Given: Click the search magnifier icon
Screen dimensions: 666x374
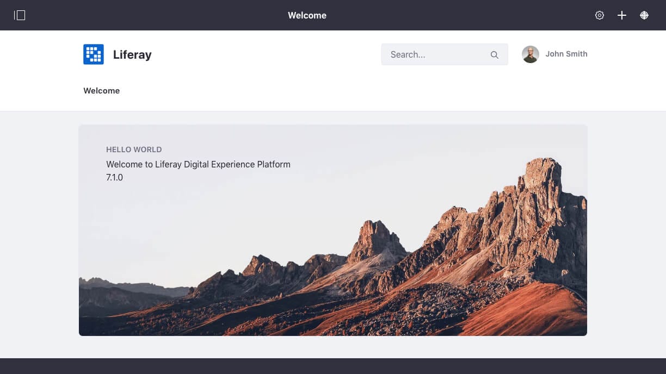Looking at the screenshot, I should pos(495,54).
